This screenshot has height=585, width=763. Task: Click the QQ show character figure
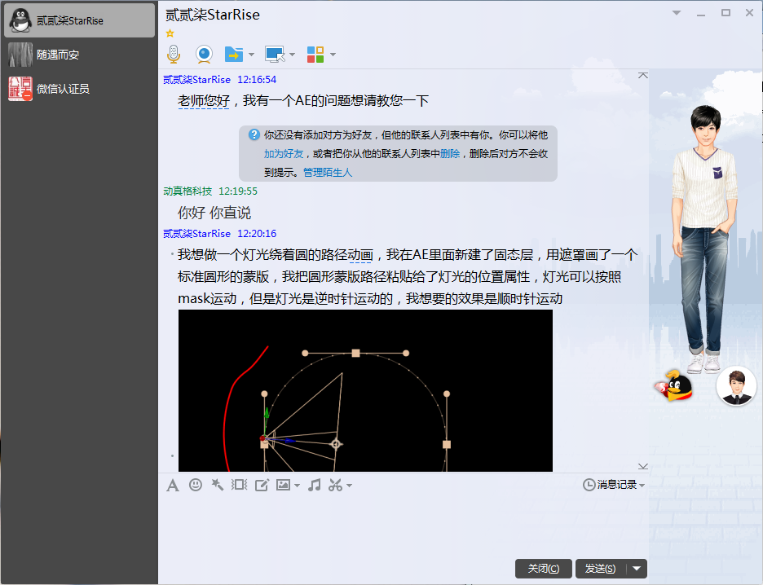pyautogui.click(x=703, y=238)
